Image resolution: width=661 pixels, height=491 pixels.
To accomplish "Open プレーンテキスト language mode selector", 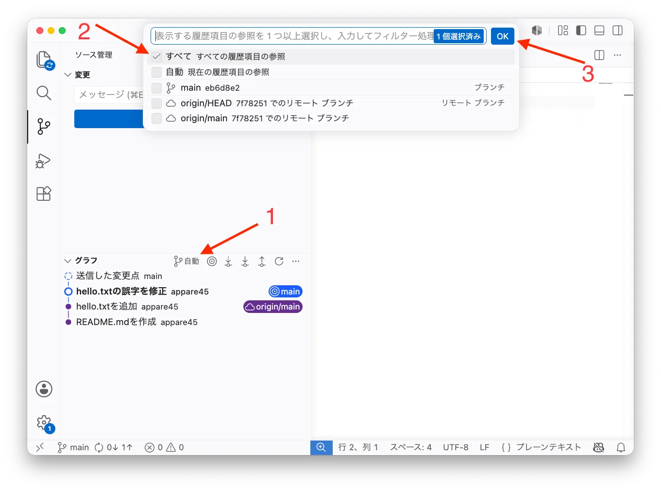I will pyautogui.click(x=548, y=447).
